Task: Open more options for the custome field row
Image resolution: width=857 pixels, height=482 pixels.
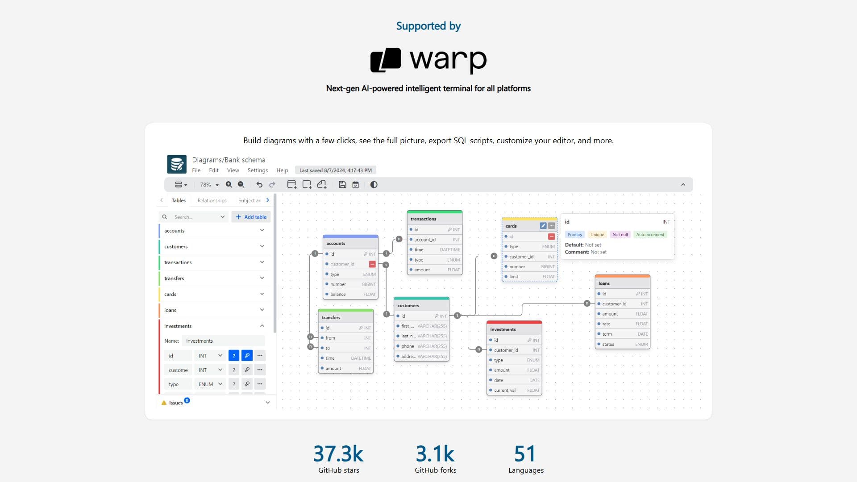Action: [260, 370]
